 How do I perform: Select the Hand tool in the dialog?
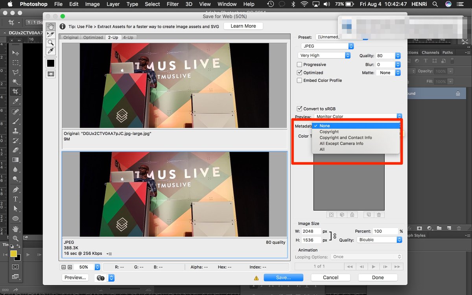tap(51, 26)
